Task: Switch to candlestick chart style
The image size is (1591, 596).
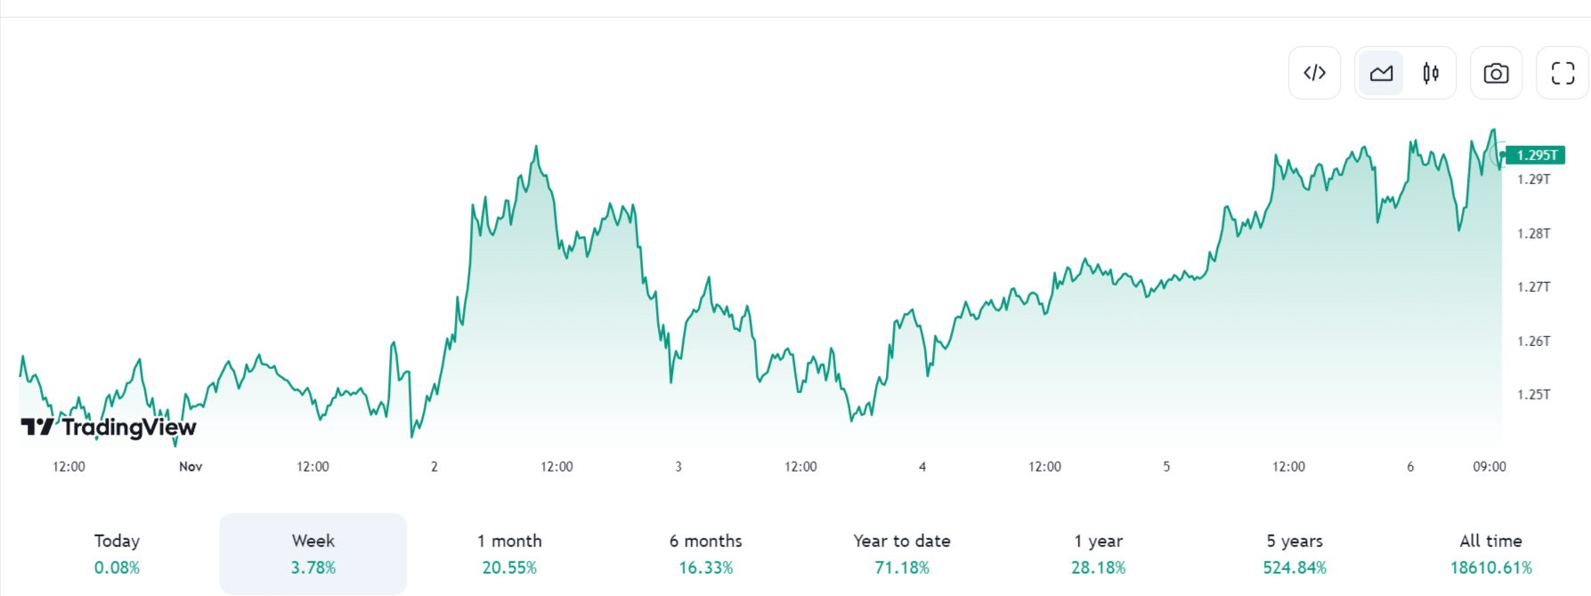Action: tap(1432, 72)
